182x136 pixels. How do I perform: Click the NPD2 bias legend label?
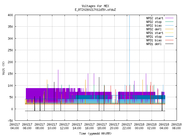coord(154,25)
